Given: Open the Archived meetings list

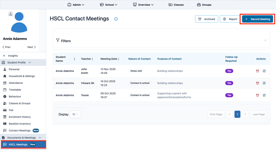Looking at the screenshot, I should (x=206, y=19).
